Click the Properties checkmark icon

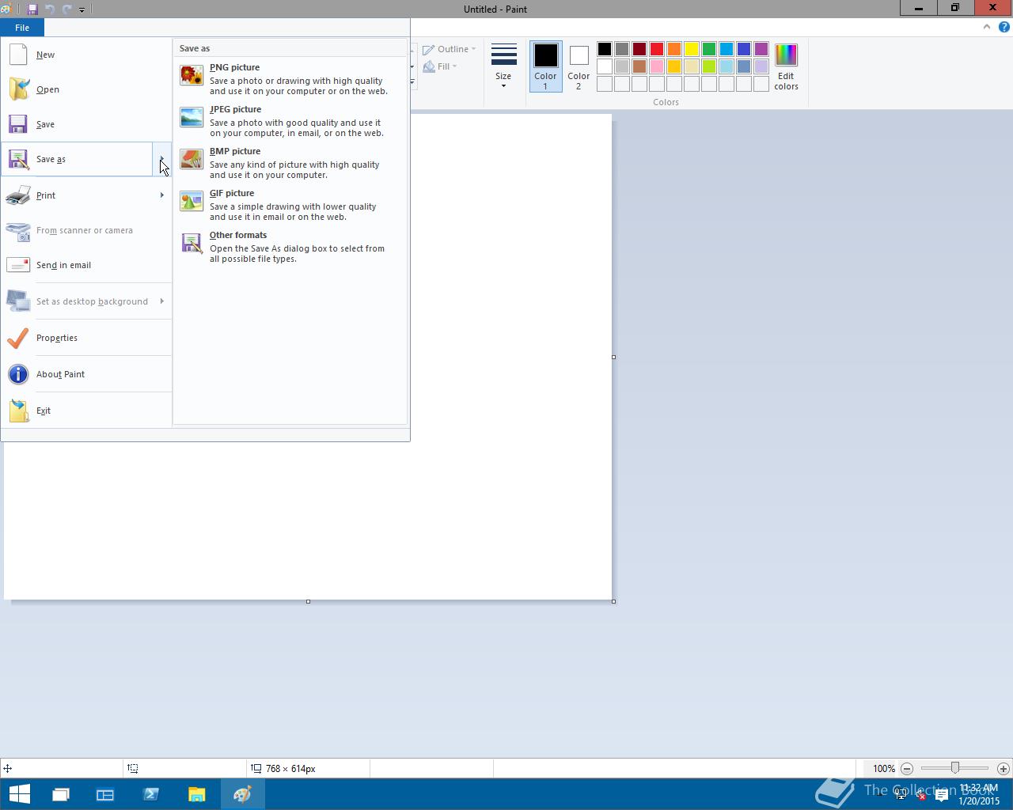click(18, 338)
